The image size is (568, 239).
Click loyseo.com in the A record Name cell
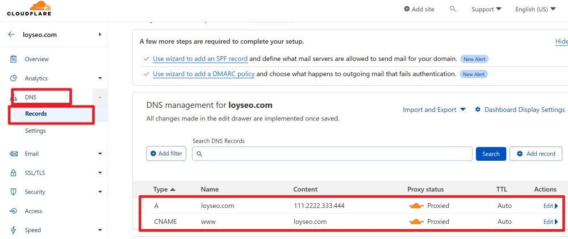[x=218, y=206]
